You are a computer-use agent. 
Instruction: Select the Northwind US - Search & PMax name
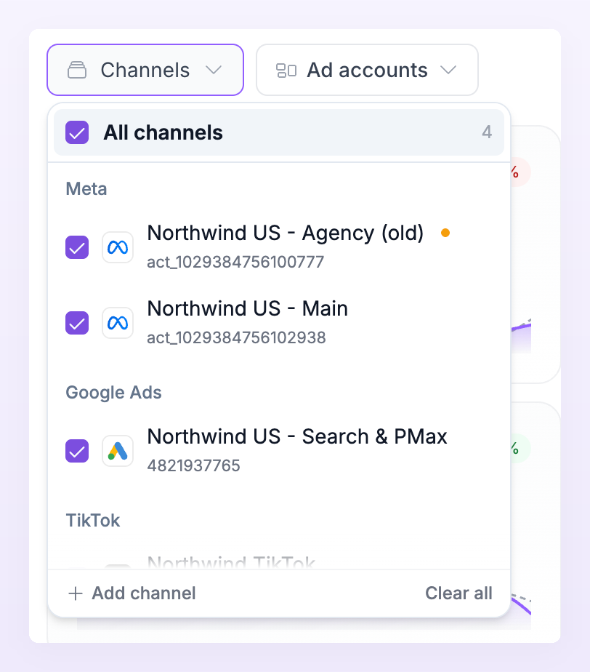pos(297,436)
